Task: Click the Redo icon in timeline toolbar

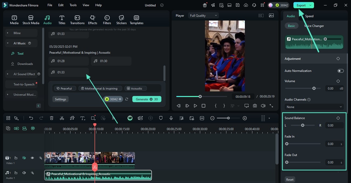Action: (41, 118)
